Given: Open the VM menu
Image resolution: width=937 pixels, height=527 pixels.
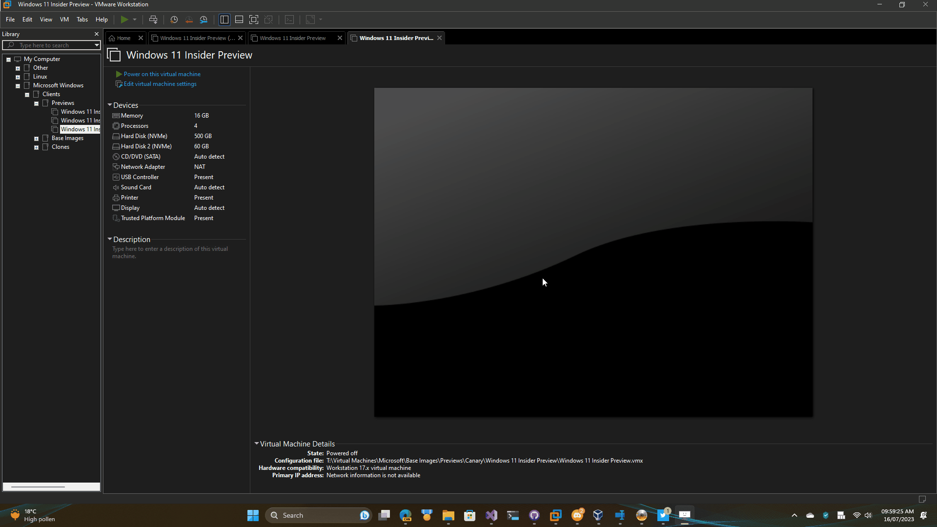Looking at the screenshot, I should click(64, 20).
